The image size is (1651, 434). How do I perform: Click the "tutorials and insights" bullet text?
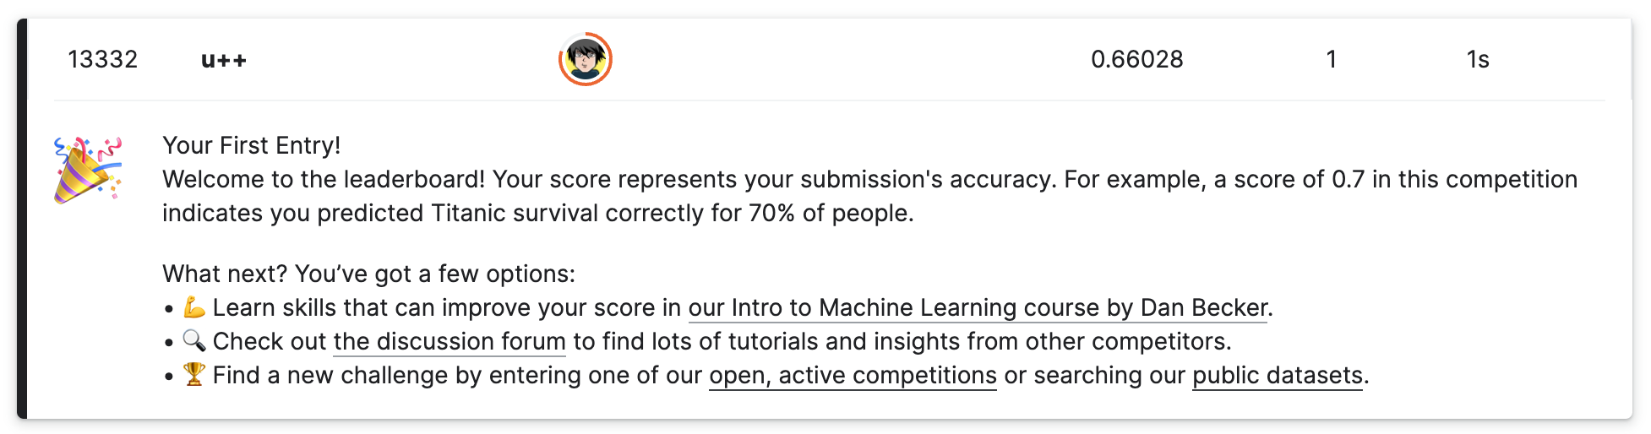[845, 342]
